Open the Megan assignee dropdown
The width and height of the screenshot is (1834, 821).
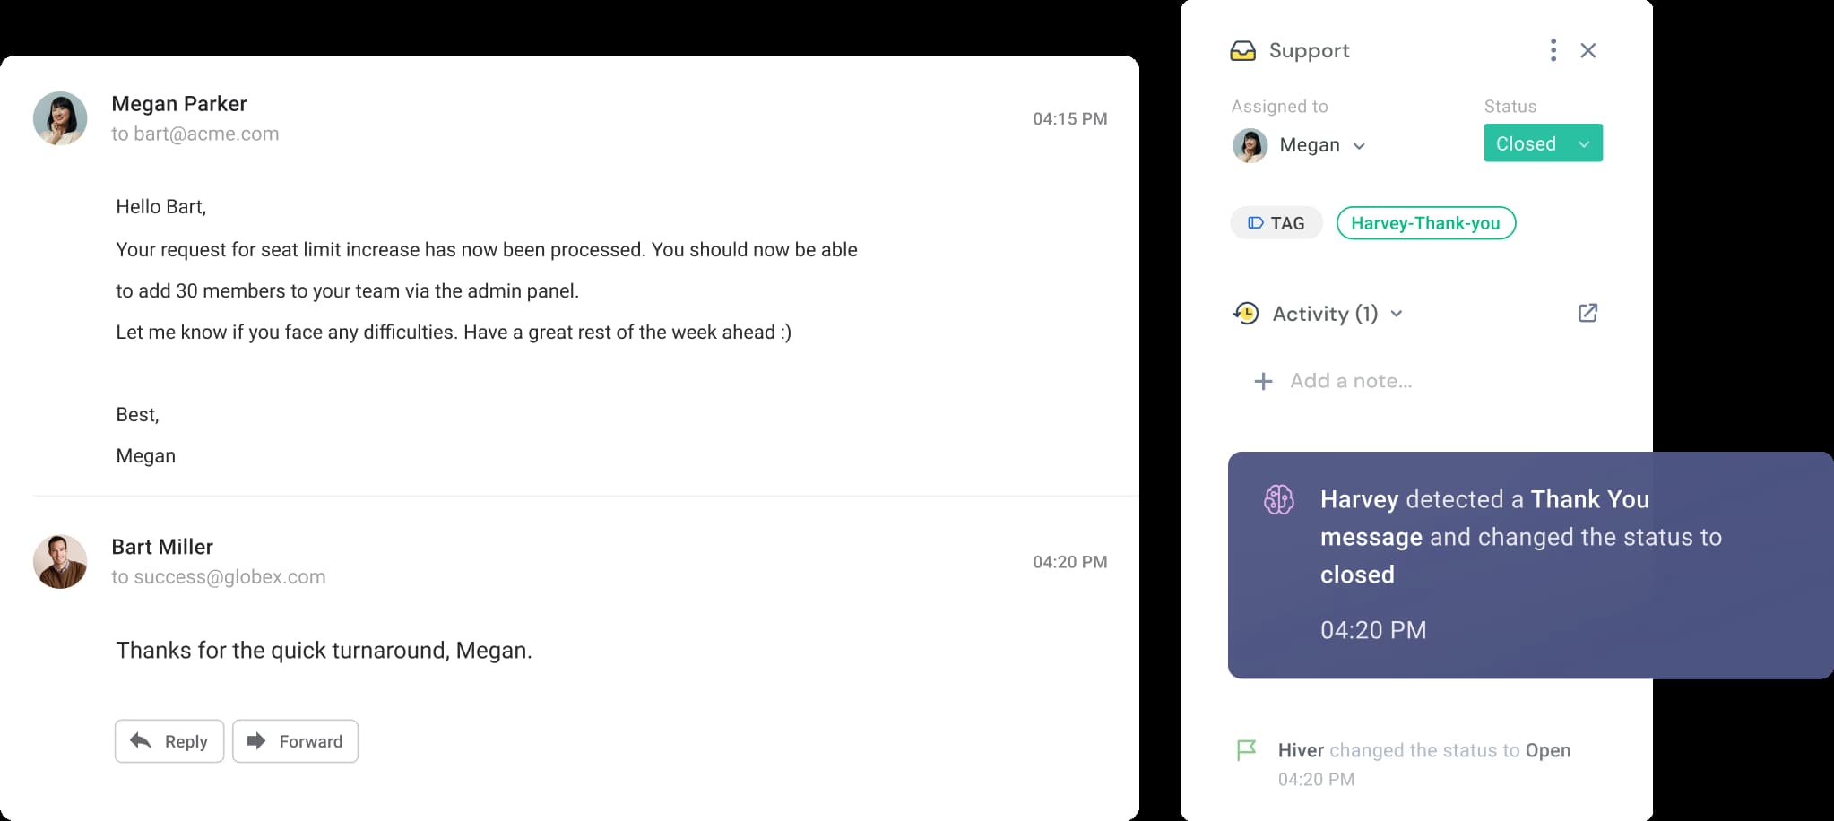coord(1359,145)
